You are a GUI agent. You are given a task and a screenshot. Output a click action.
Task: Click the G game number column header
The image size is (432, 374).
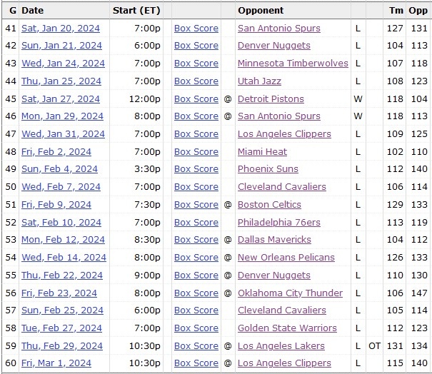click(x=11, y=11)
